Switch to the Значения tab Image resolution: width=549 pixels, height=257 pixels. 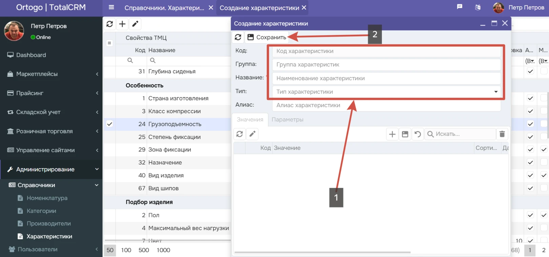tap(250, 119)
